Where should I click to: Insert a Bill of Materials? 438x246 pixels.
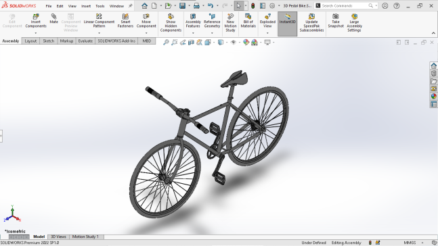248,21
